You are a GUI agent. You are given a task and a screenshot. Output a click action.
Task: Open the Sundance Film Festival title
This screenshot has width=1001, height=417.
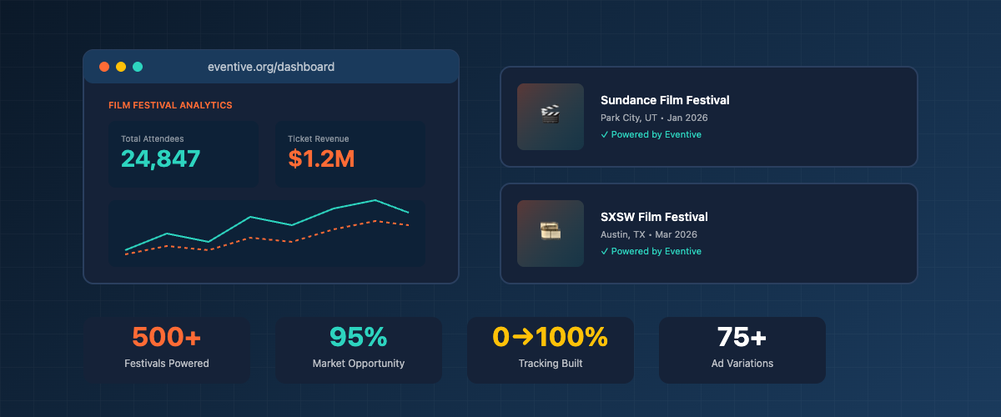click(665, 100)
